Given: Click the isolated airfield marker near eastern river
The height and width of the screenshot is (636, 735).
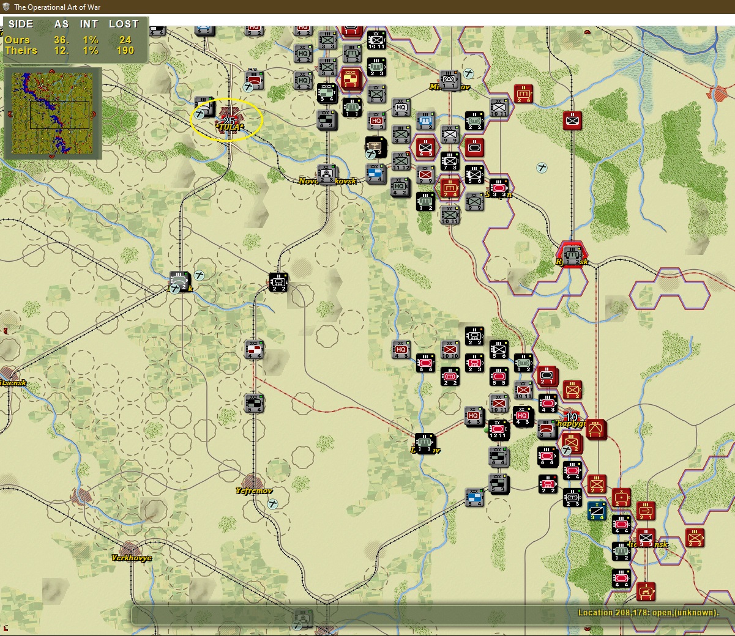Looking at the screenshot, I should pyautogui.click(x=542, y=167).
